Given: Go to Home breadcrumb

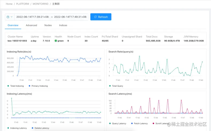Looking at the screenshot, I should 9,4.
